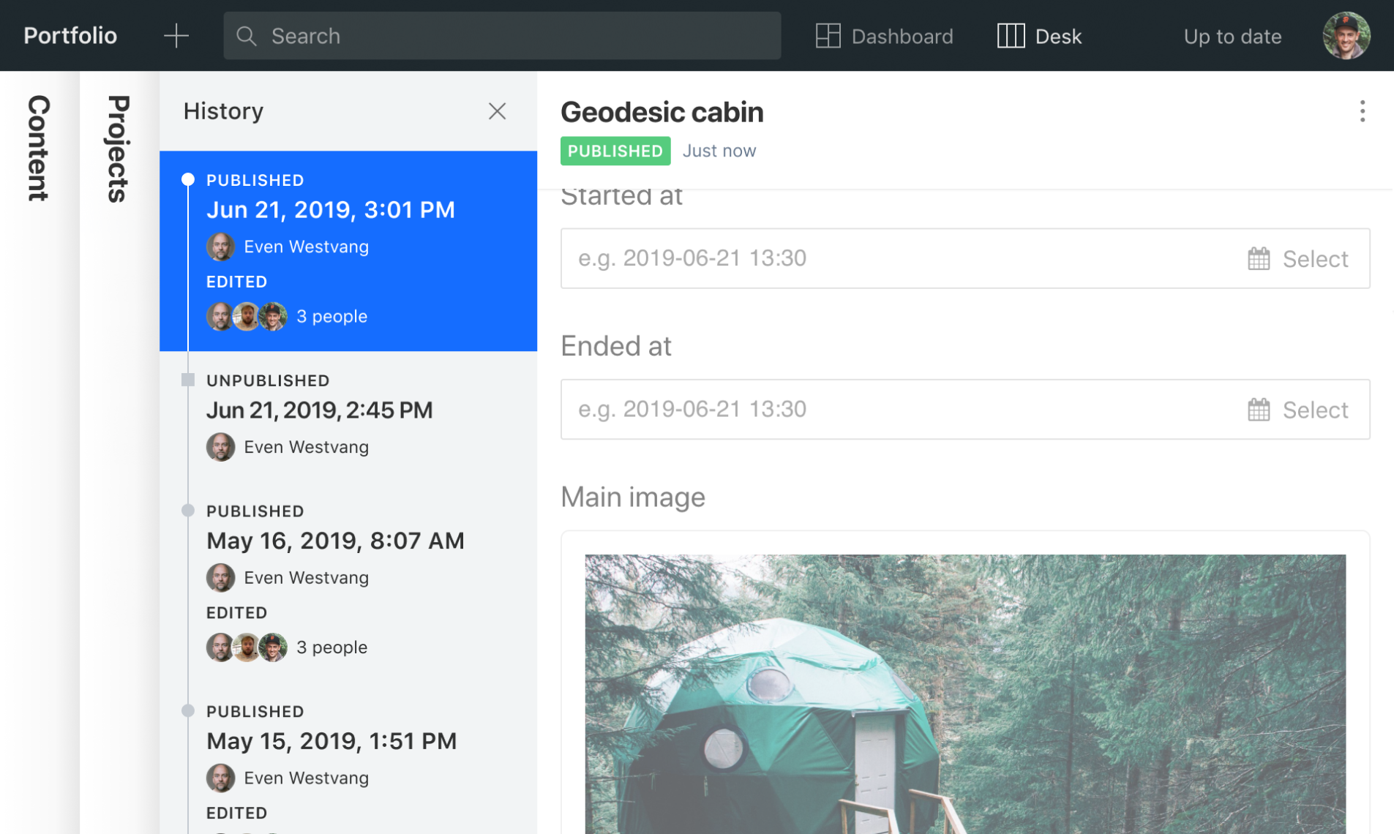
Task: Click the Ended at field label
Action: pyautogui.click(x=616, y=346)
